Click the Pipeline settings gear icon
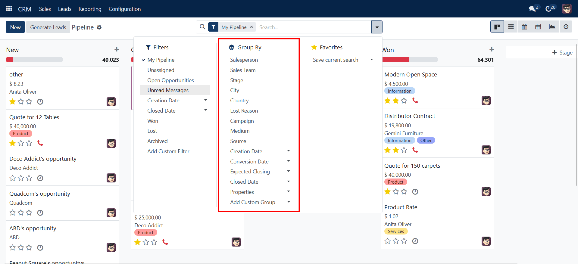Screen dimensions: 578x264 click(99, 27)
